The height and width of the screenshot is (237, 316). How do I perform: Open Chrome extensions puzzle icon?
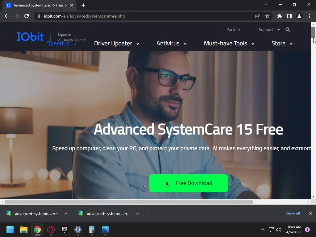click(279, 16)
